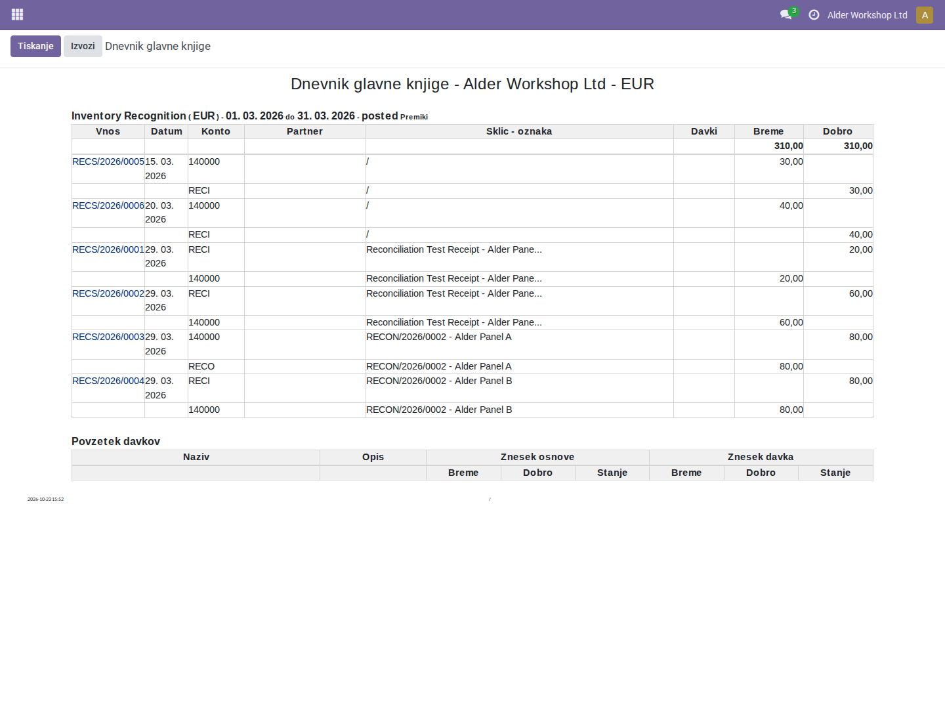Select the 60,00 debit amount
Screen dimensions: 945x722
791,322
